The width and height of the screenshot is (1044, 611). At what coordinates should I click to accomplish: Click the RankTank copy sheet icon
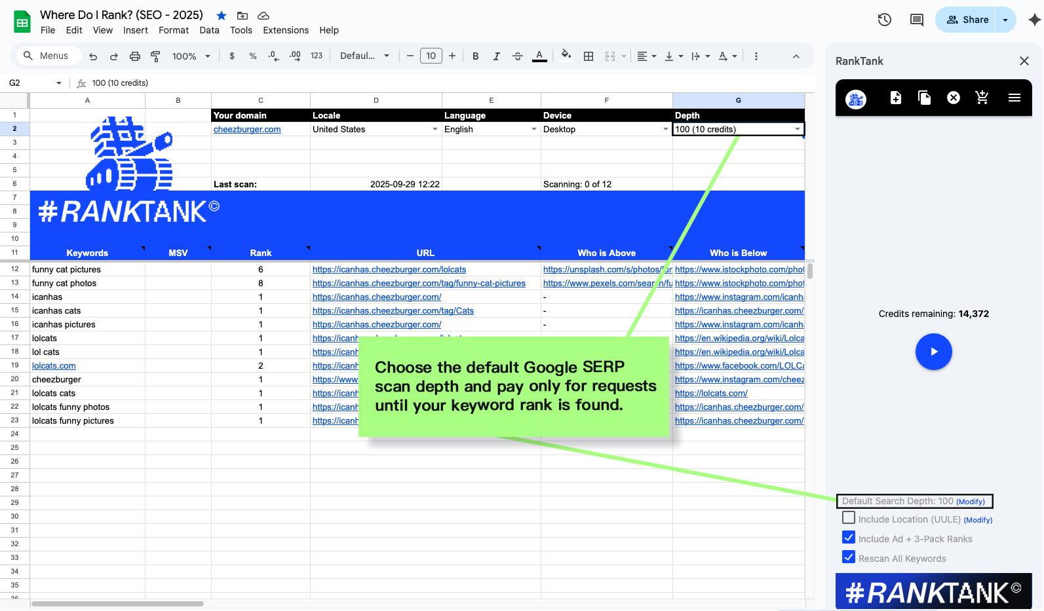point(924,98)
